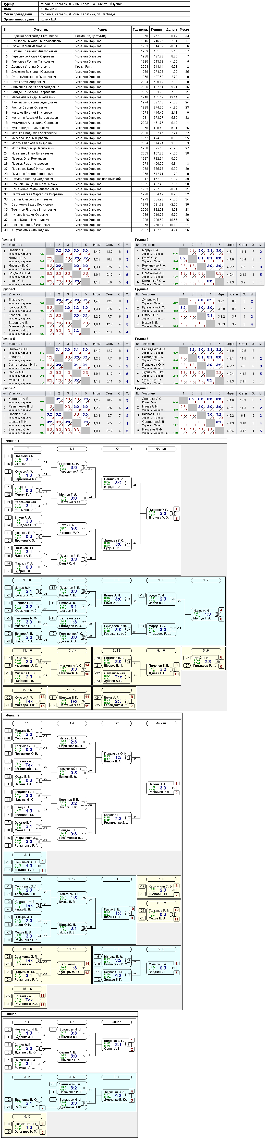Select participant Костанян Аркадий Вагаршакович

tap(35, 118)
